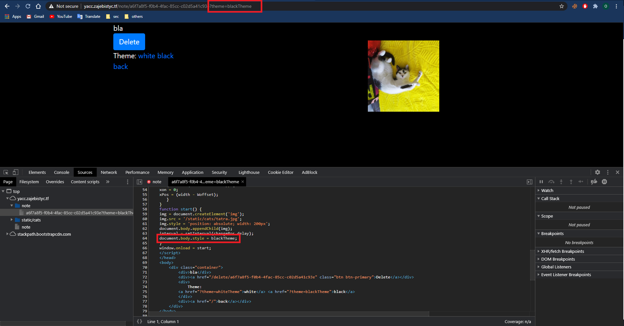Expand the stackpath.bootstrapcdn.com node
Screen dimensions: 624x326
(x=7, y=234)
